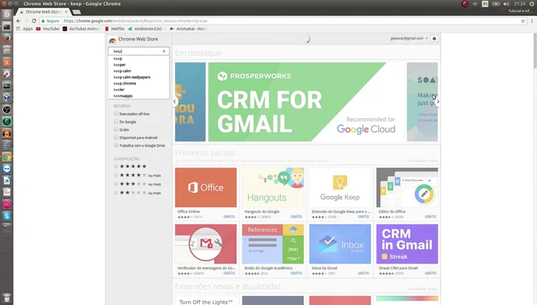The image size is (537, 305).
Task: Click the red recording indicator in the panel
Action: (x=465, y=4)
